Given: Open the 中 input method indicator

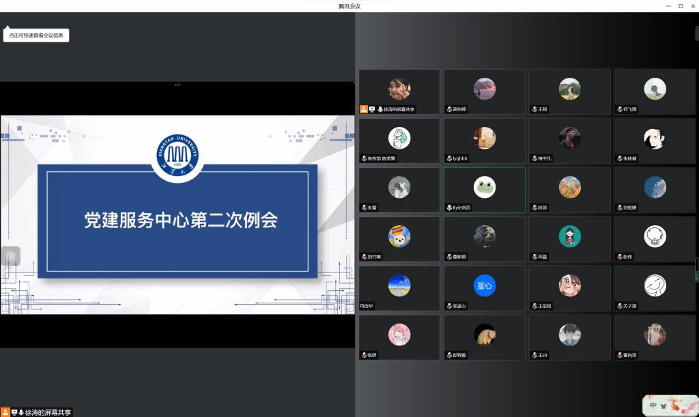Looking at the screenshot, I should 653,405.
